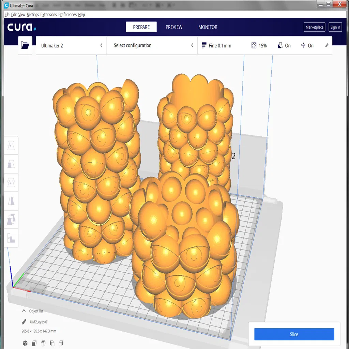Select the Support Blocker tool
Screen dimensions: 349x349
(11, 238)
